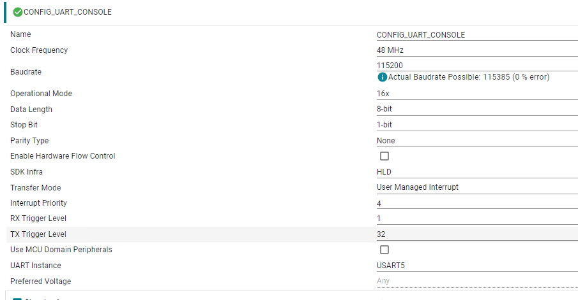Open the RX Trigger Level dropdown
Screen dimensions: 578x300
tap(477, 218)
